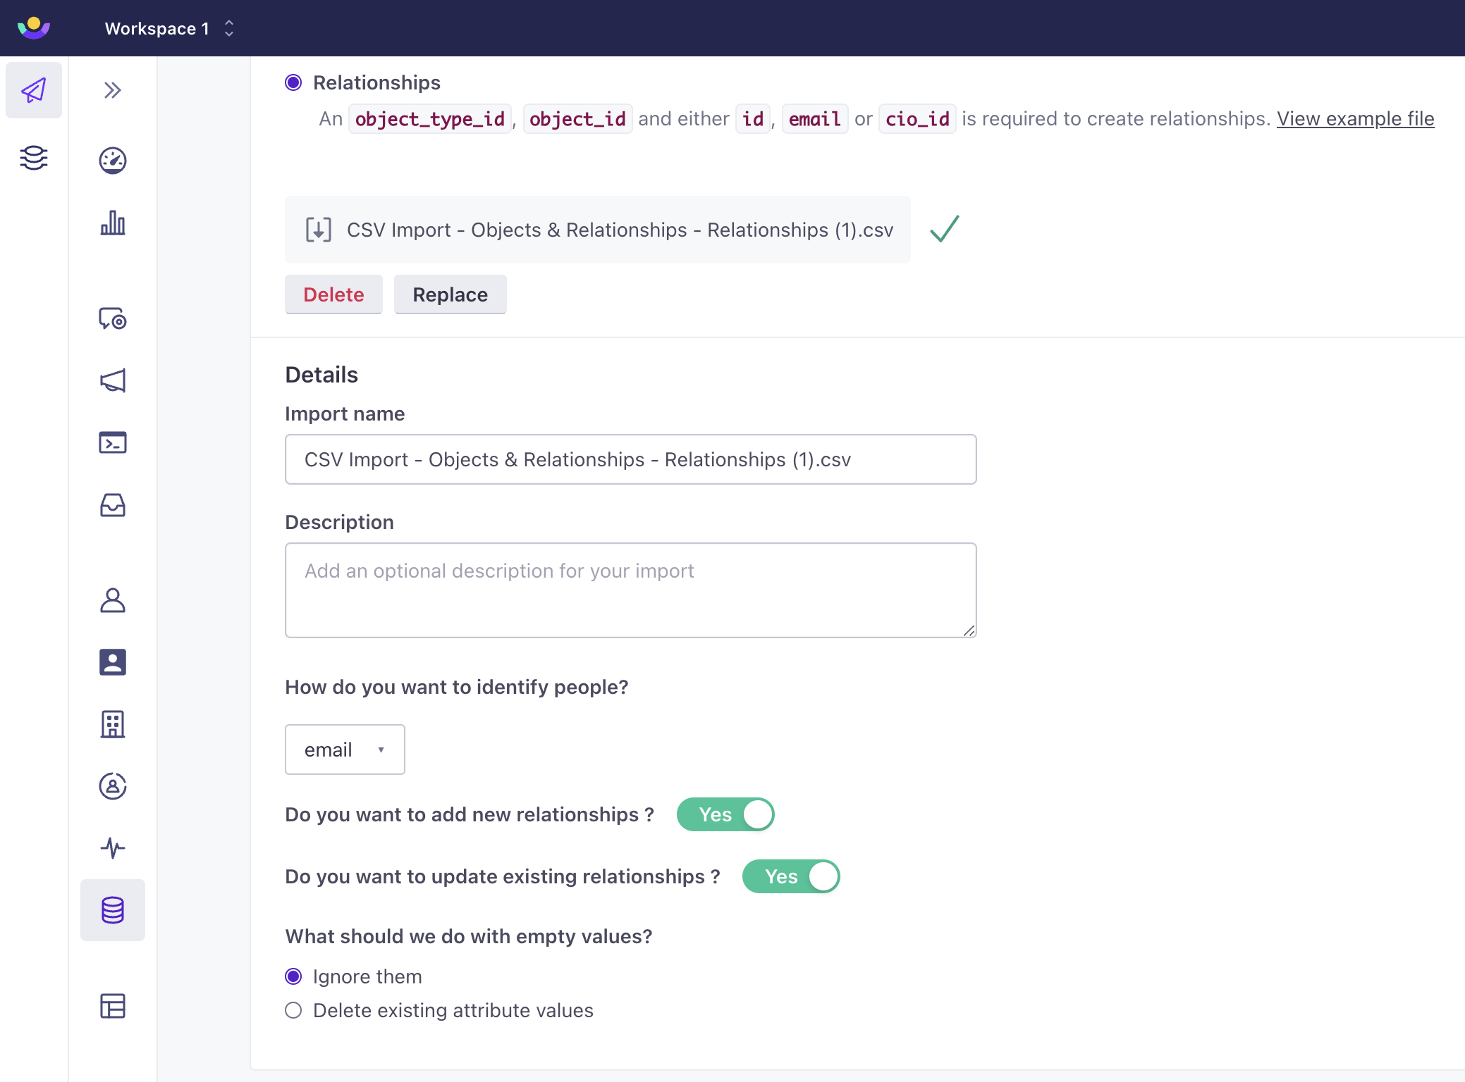Screen dimensions: 1465x1082
Task: Click the Journeys paper plane icon
Action: click(33, 90)
